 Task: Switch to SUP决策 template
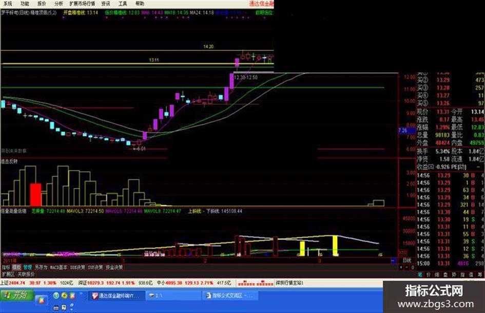click(x=95, y=267)
